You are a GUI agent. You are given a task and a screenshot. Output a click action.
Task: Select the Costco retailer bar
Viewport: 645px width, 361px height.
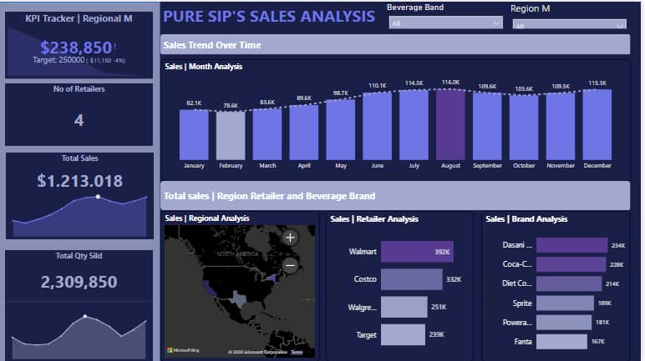coord(411,279)
